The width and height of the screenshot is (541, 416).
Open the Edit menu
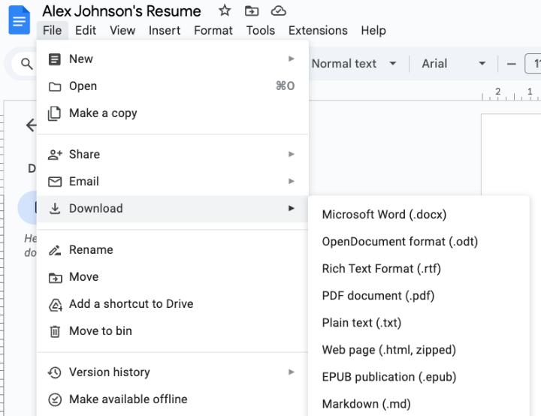(86, 30)
